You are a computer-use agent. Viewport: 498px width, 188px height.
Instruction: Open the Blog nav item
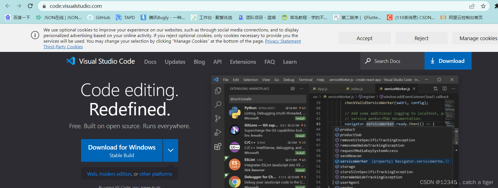pyautogui.click(x=199, y=62)
